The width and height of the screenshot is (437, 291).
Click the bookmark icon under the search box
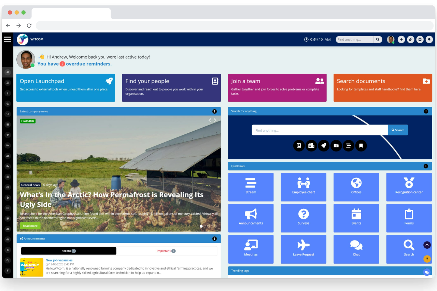(x=361, y=146)
